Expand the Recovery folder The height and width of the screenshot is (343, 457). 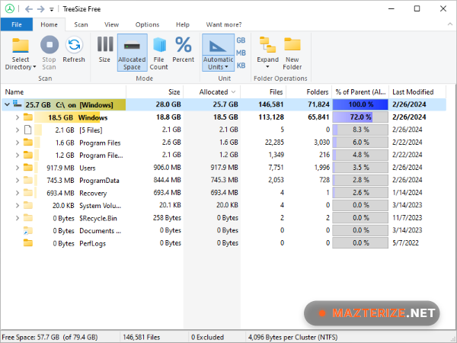click(18, 193)
